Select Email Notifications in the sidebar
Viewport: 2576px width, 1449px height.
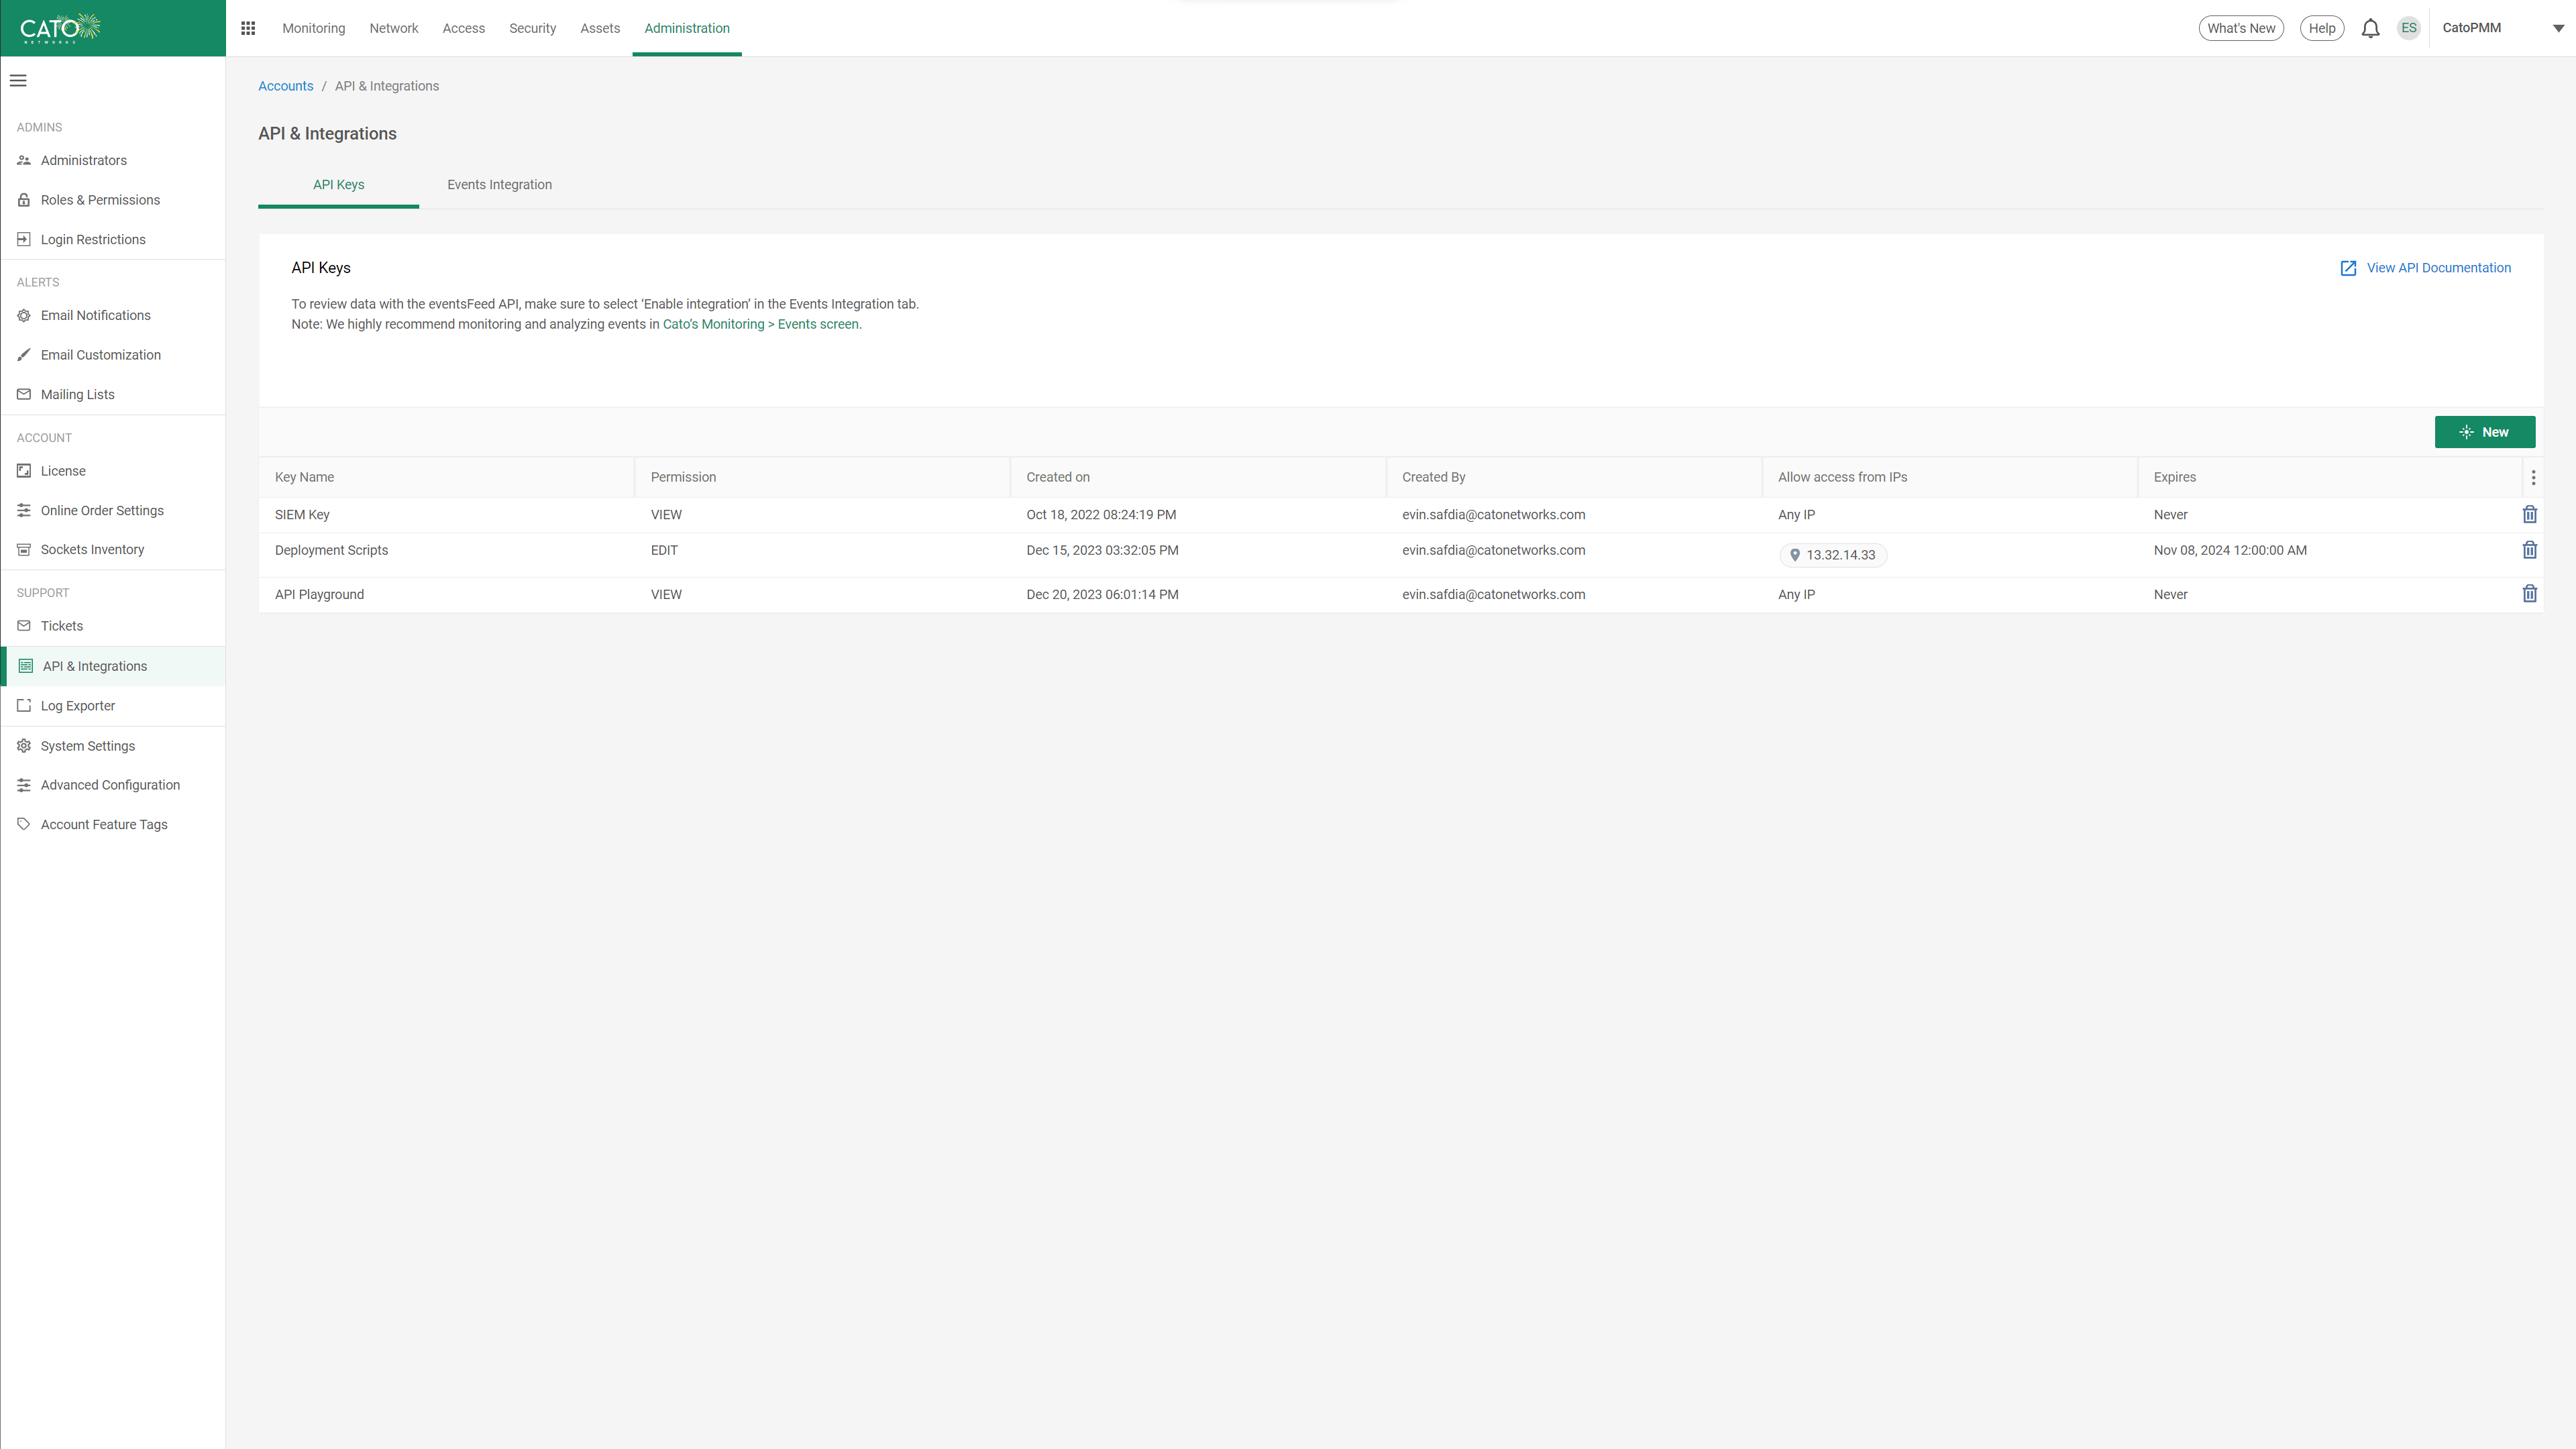[x=95, y=315]
